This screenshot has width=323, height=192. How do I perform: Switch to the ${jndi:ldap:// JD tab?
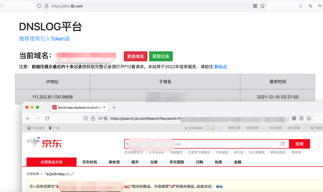(x=79, y=107)
